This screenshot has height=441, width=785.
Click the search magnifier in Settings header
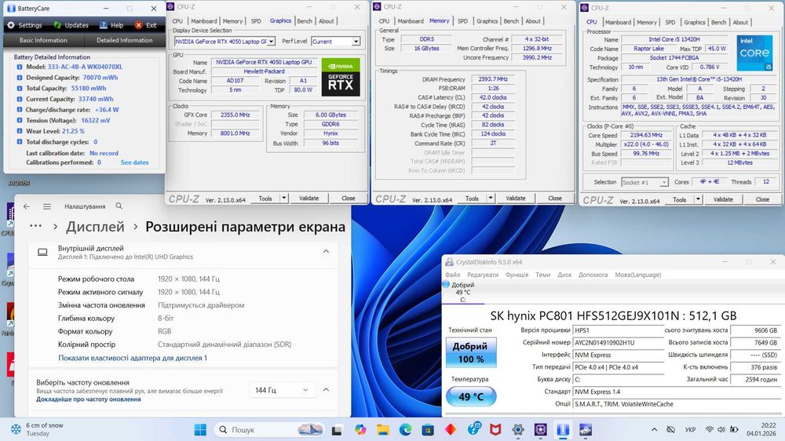click(119, 206)
